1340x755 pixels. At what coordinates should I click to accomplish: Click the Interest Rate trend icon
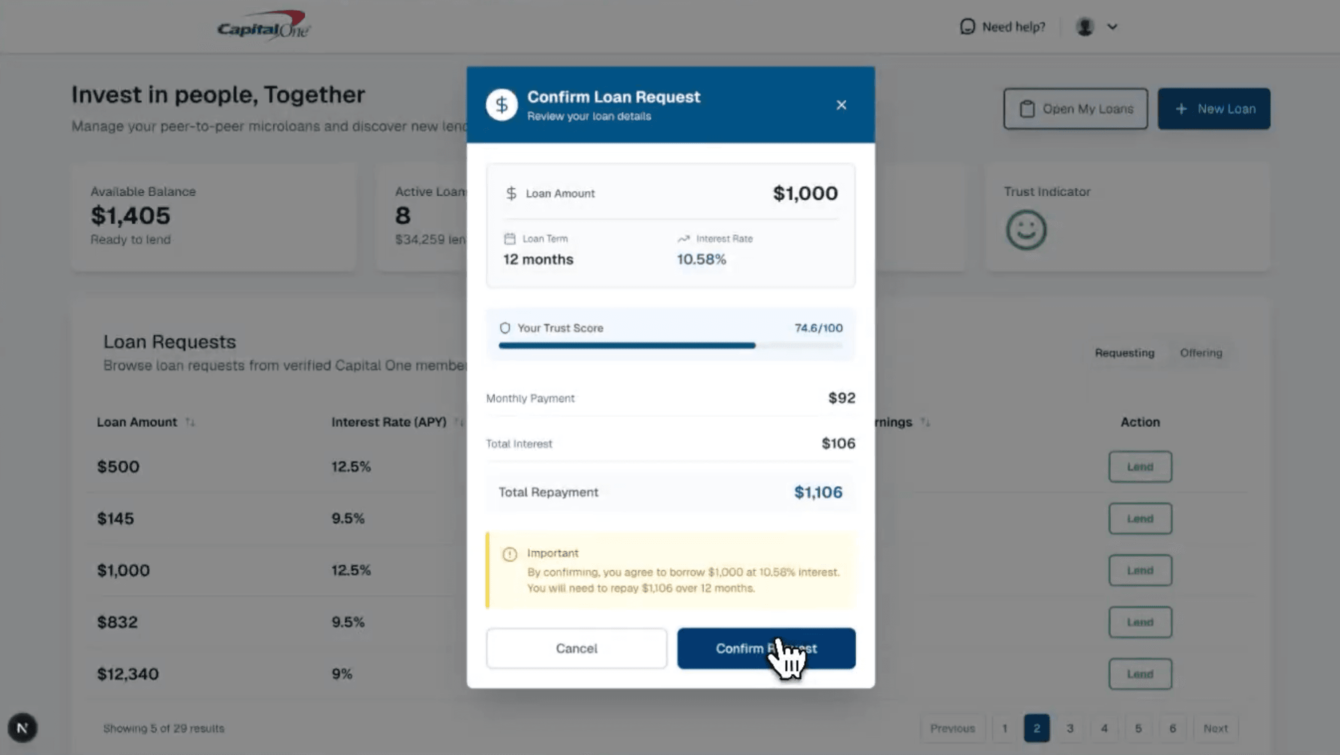coord(683,238)
